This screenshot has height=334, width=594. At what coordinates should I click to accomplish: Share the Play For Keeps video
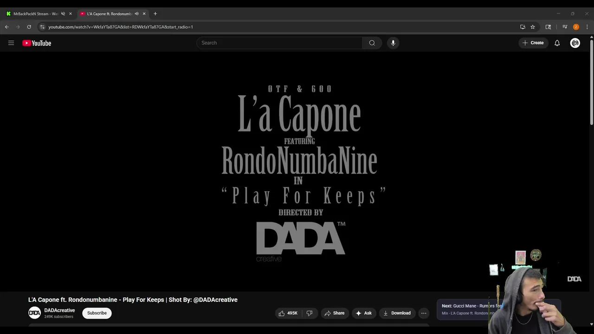[334, 313]
